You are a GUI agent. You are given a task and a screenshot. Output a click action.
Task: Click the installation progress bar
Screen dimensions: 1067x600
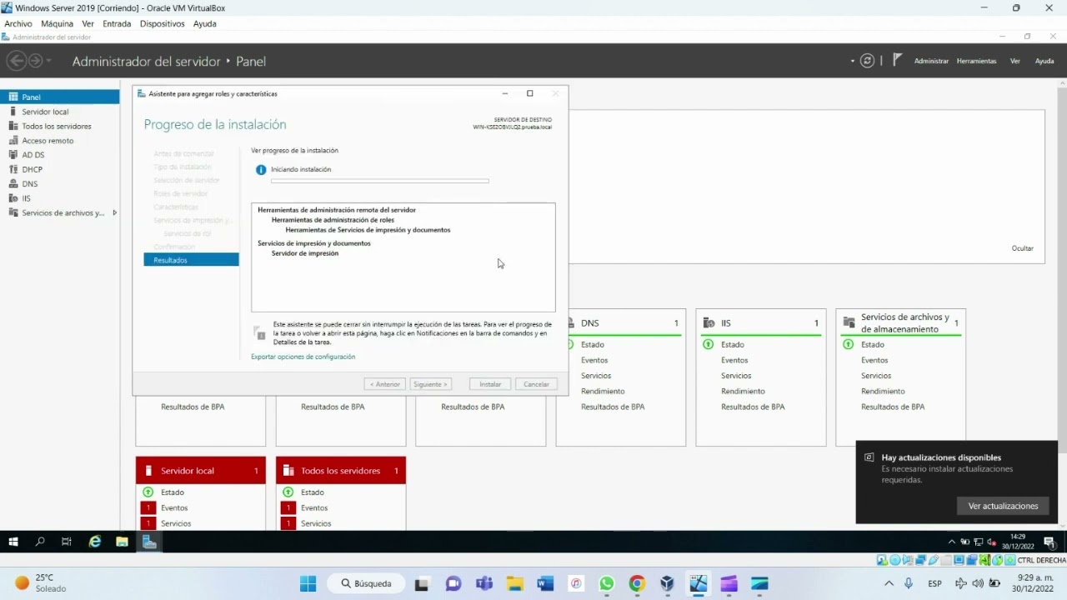pos(380,181)
